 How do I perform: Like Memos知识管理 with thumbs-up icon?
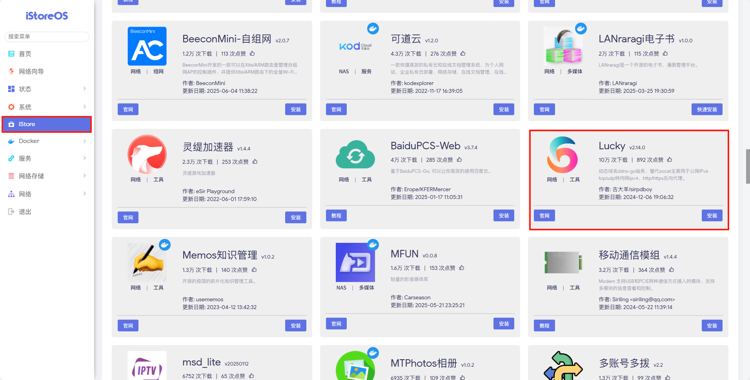pos(254,270)
